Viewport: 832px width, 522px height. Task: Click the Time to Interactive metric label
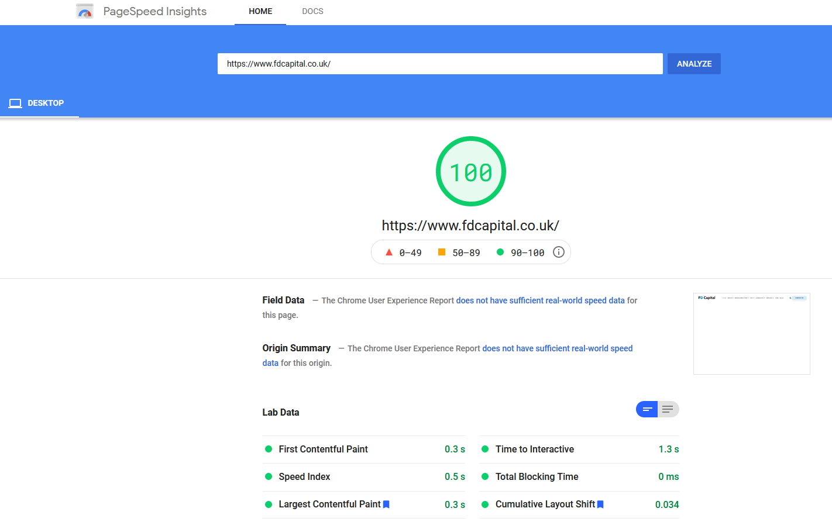click(535, 449)
